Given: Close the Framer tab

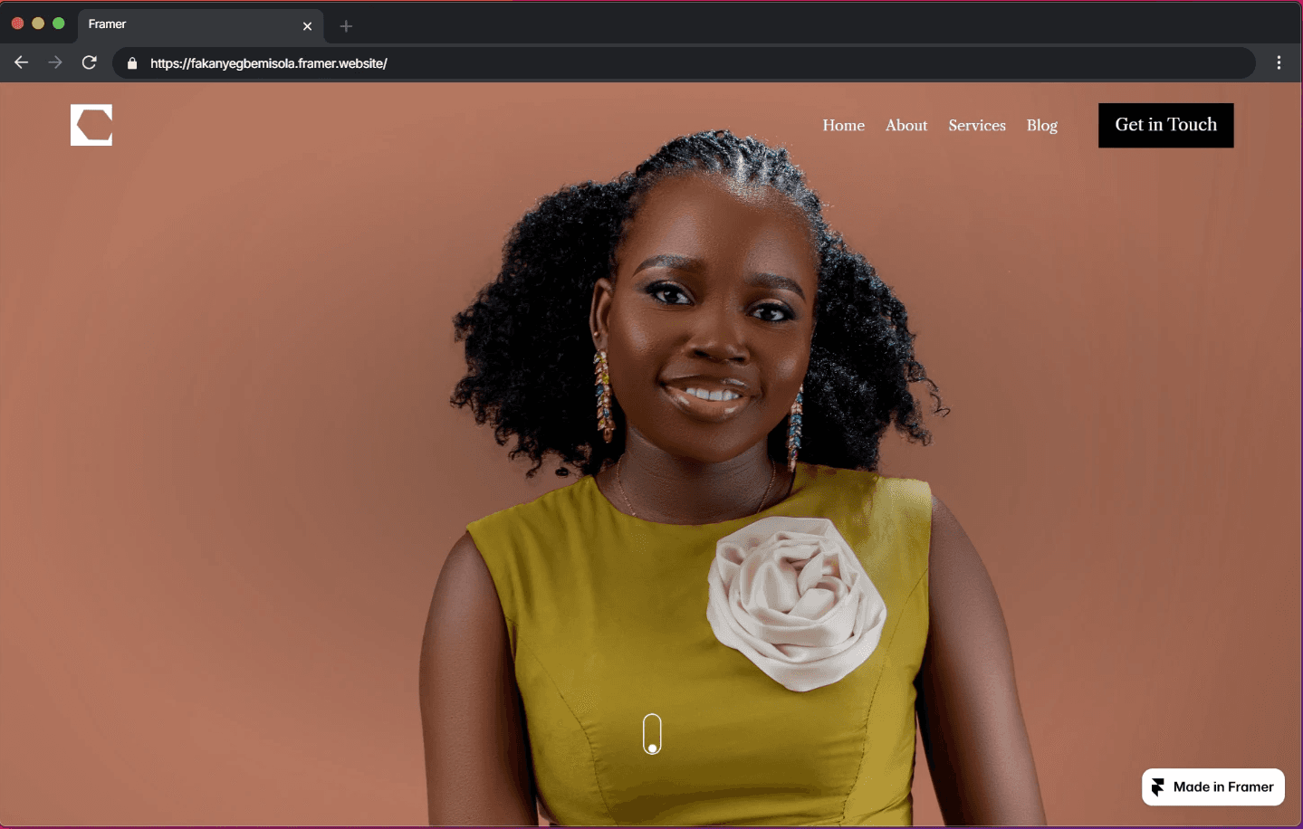Looking at the screenshot, I should pyautogui.click(x=307, y=26).
